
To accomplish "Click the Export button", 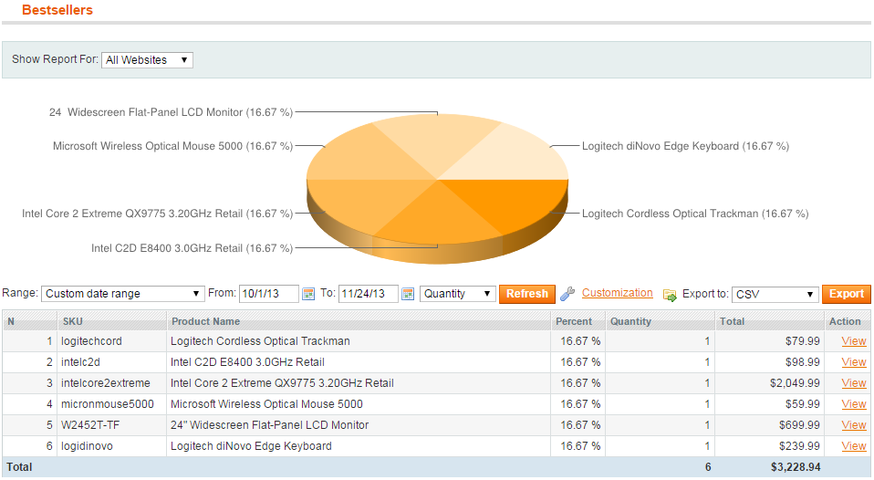I will (846, 294).
